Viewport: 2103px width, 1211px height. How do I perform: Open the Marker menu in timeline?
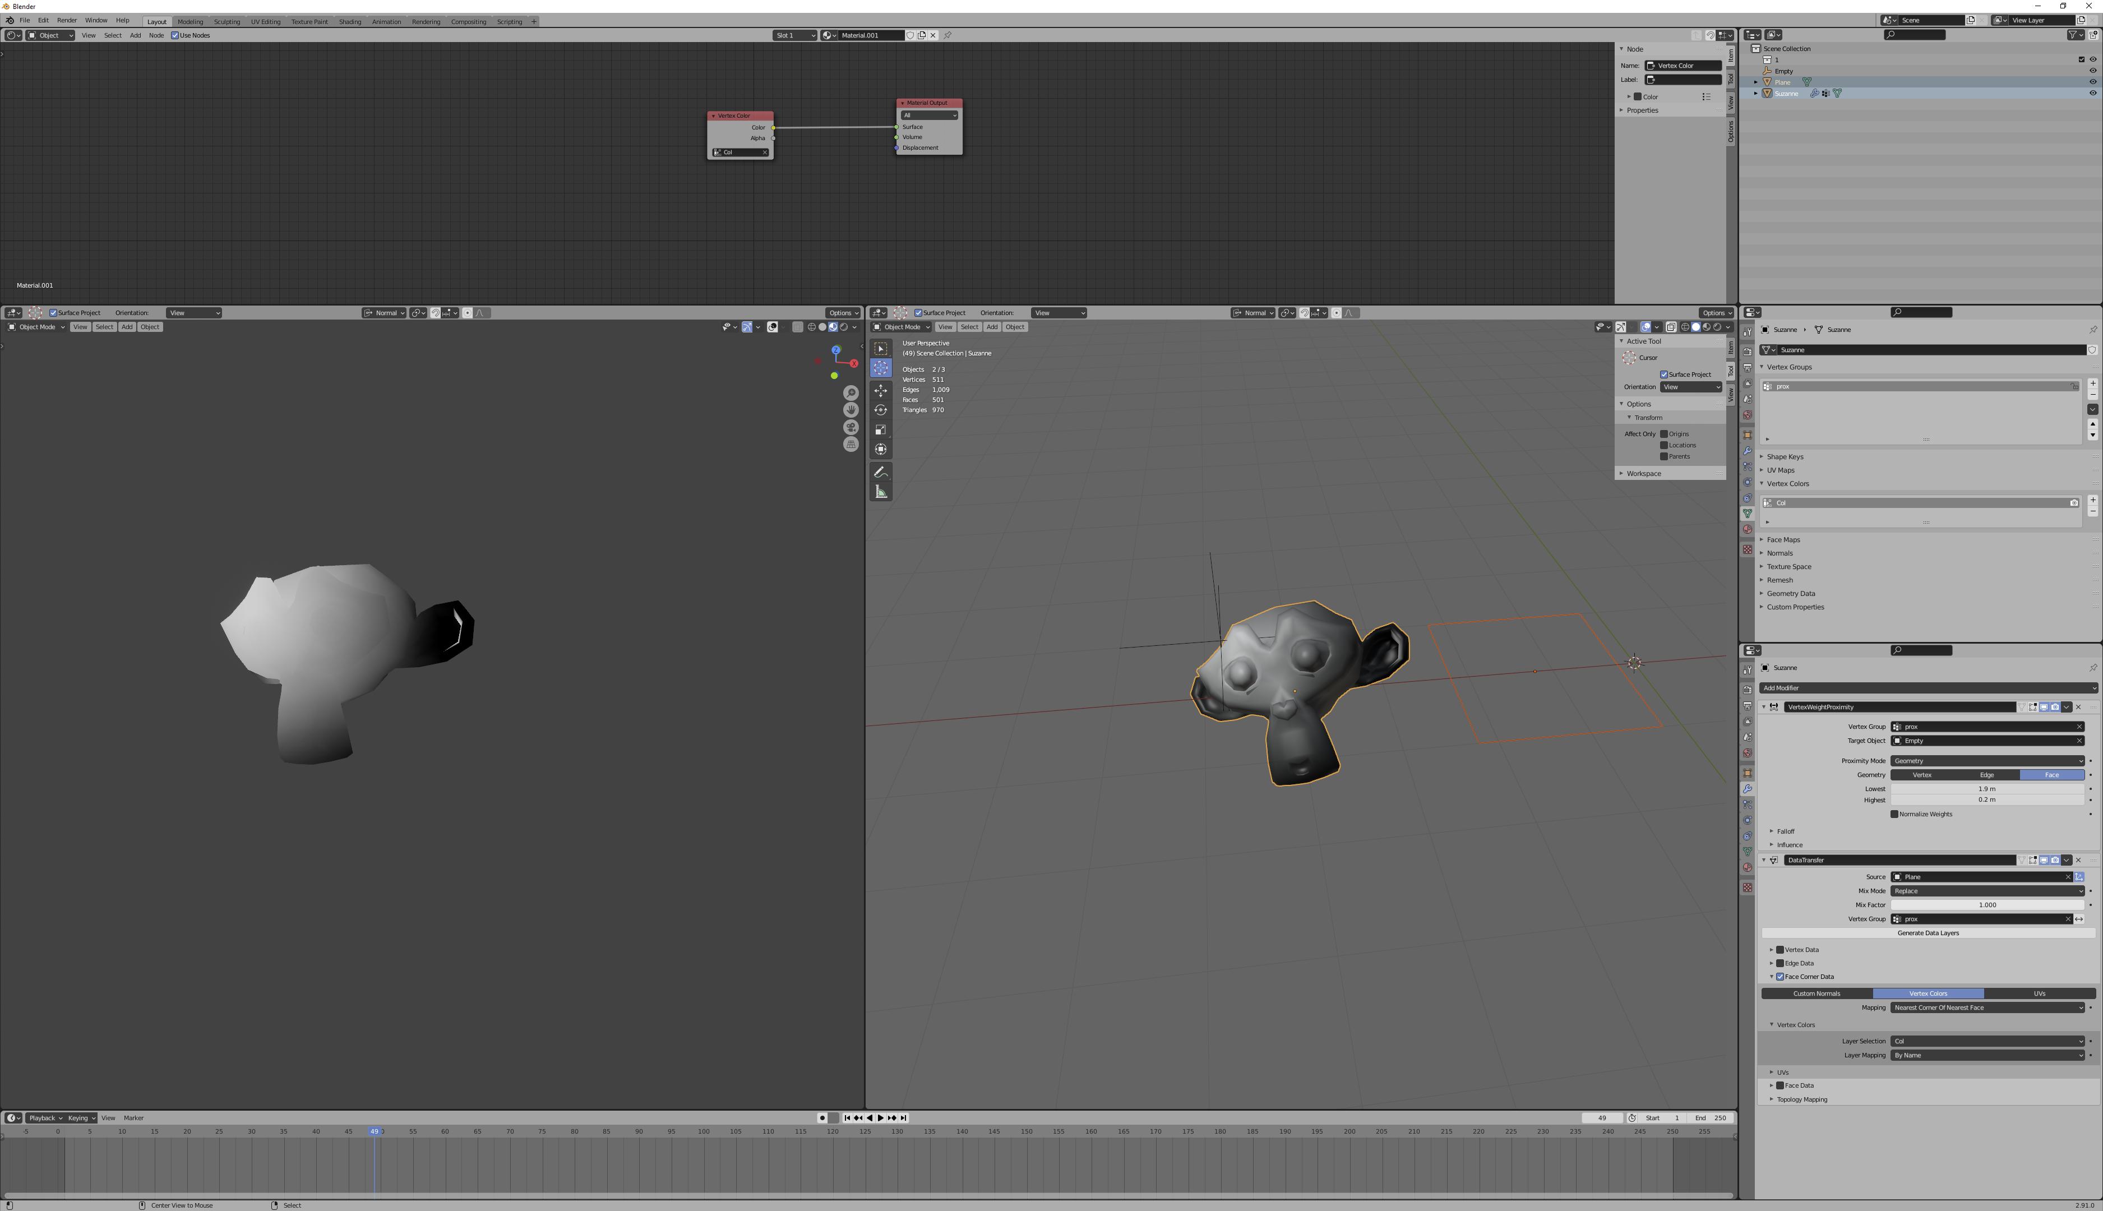(134, 1118)
